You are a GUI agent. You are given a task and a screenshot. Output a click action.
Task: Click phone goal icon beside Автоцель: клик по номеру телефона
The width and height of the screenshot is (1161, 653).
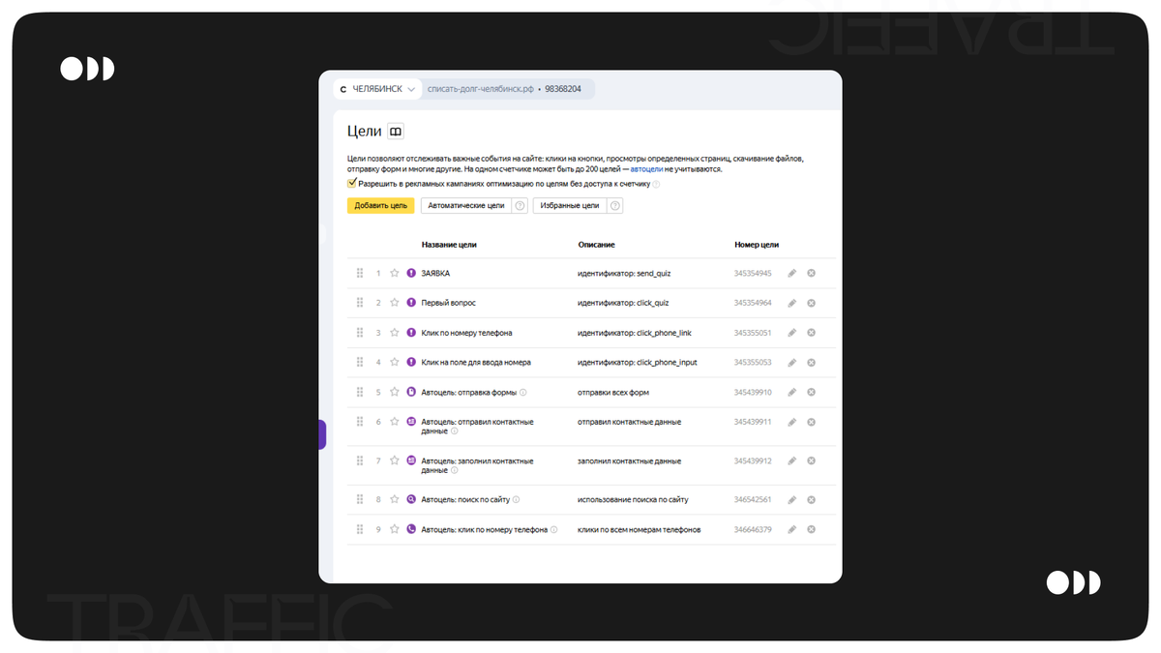tap(411, 530)
